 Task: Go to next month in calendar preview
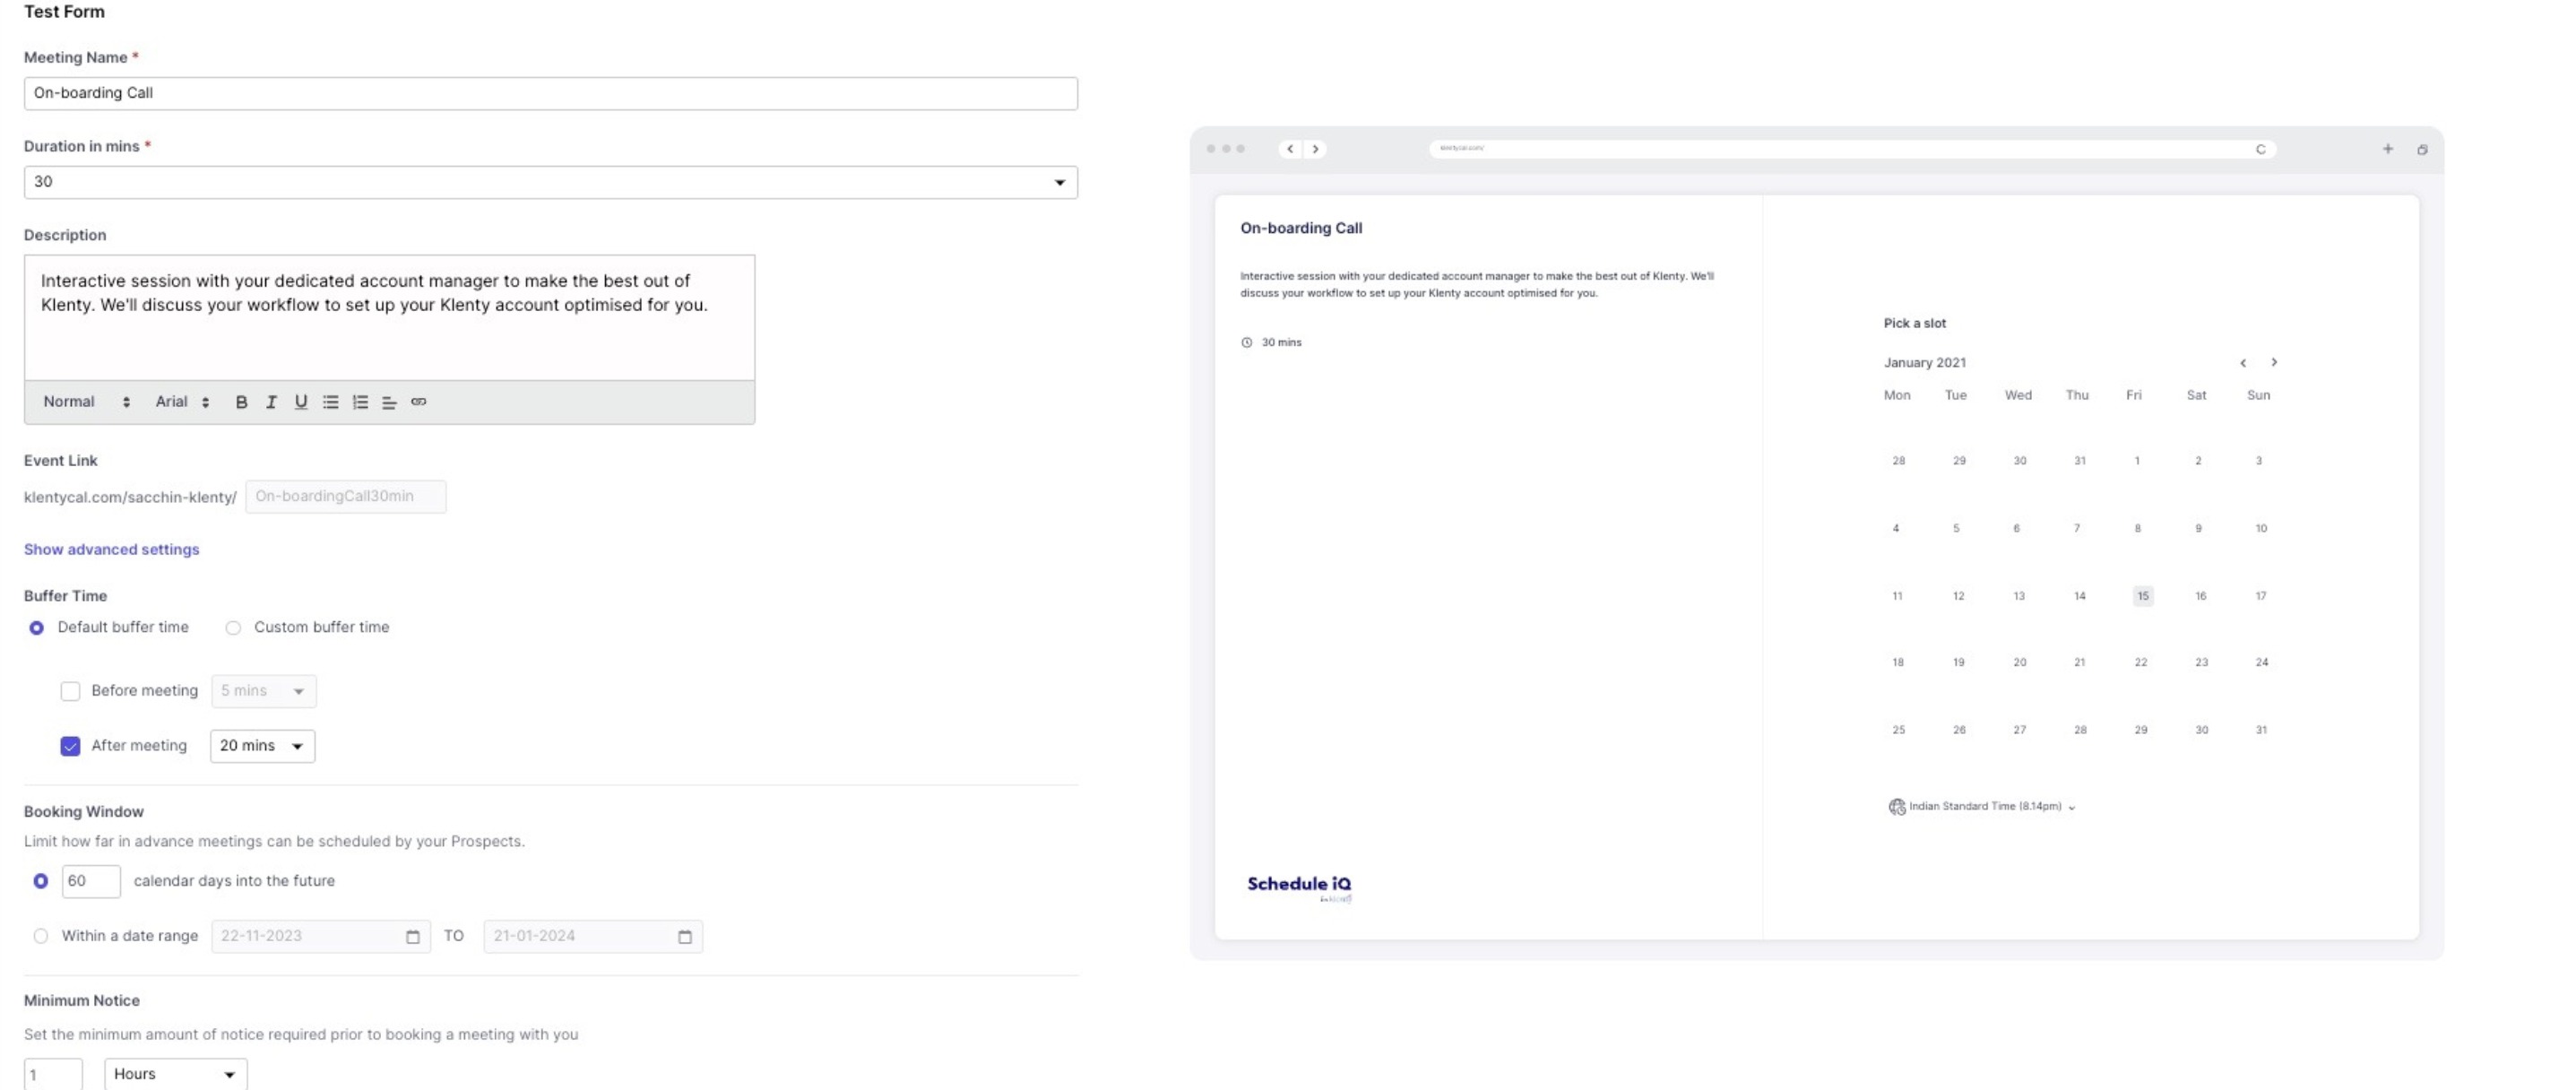coord(2273,363)
